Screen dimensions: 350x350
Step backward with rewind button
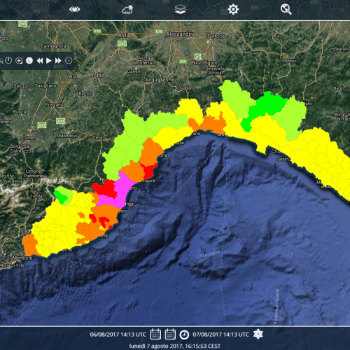point(40,61)
